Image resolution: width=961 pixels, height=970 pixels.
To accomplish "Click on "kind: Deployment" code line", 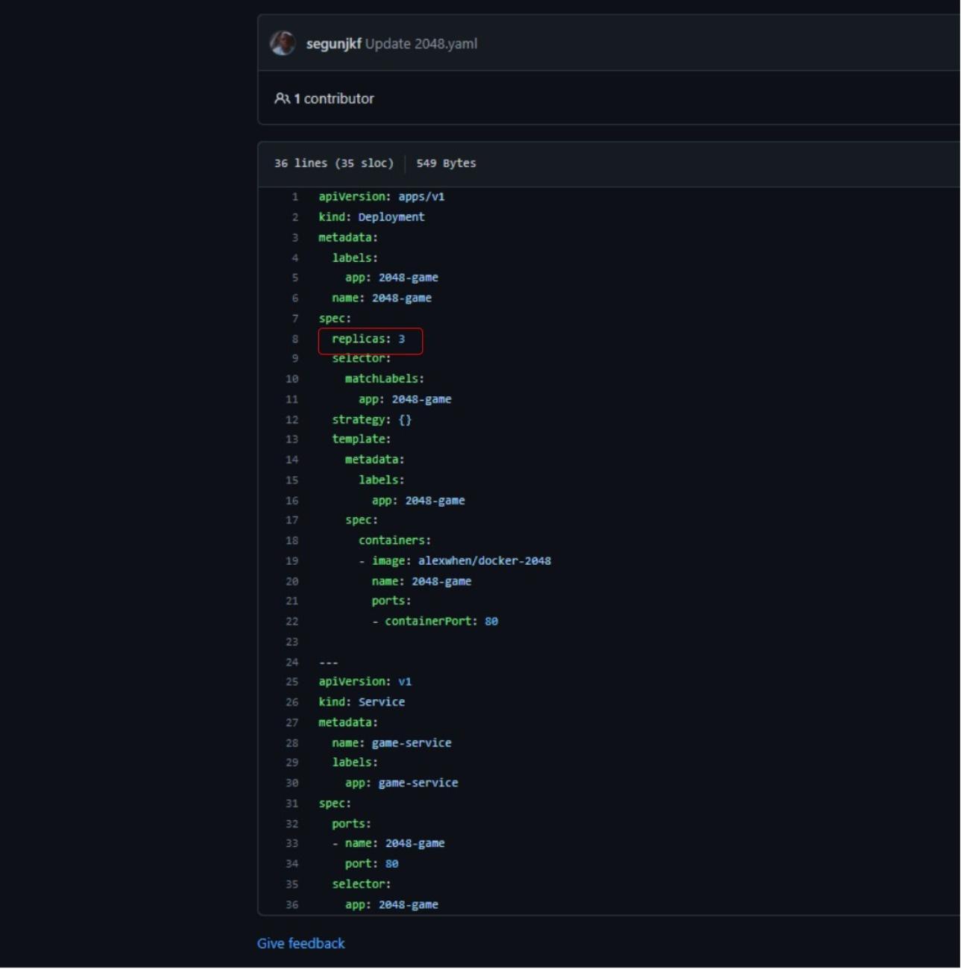I will [371, 217].
